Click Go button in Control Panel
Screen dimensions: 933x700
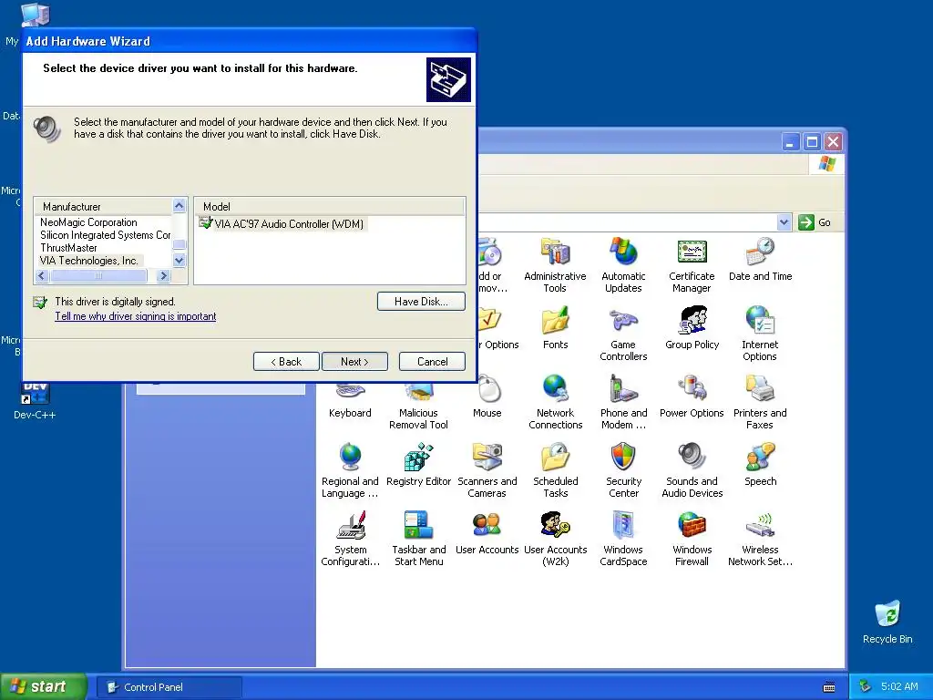pos(815,222)
